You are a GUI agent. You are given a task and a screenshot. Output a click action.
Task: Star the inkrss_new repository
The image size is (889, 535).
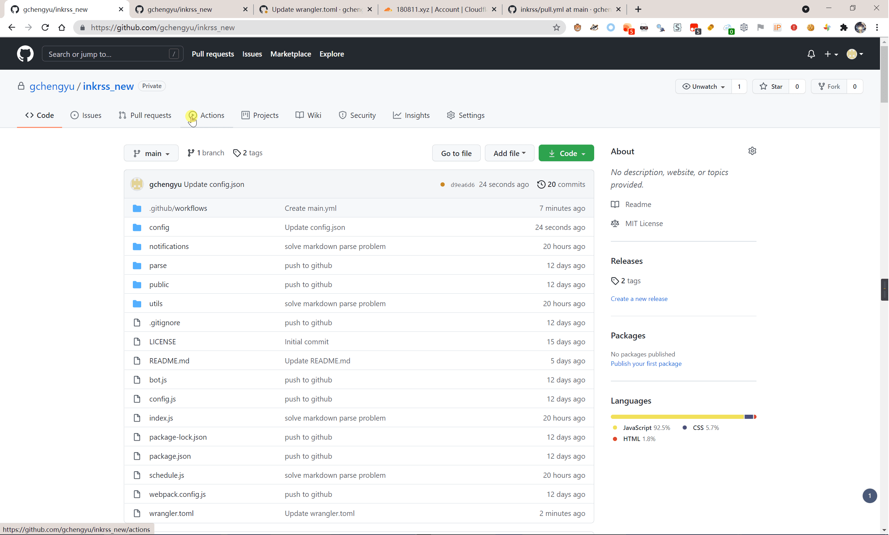771,87
